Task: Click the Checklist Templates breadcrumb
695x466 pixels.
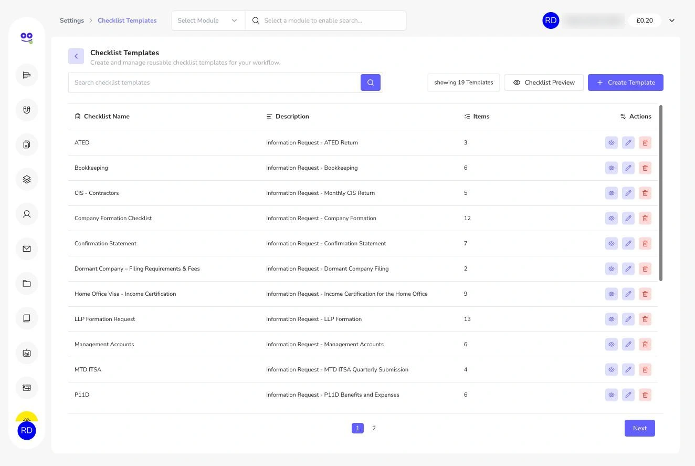Action: click(127, 20)
